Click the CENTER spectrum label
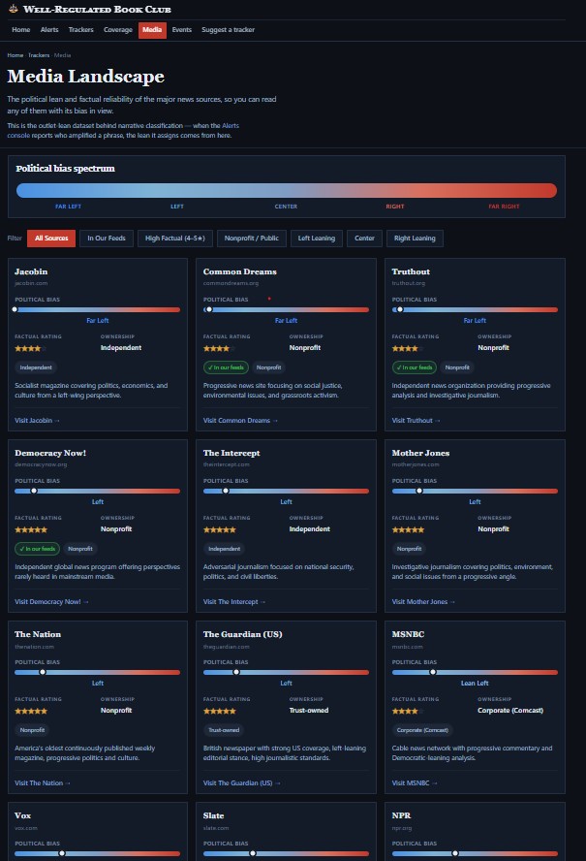This screenshot has height=861, width=586. tap(286, 207)
